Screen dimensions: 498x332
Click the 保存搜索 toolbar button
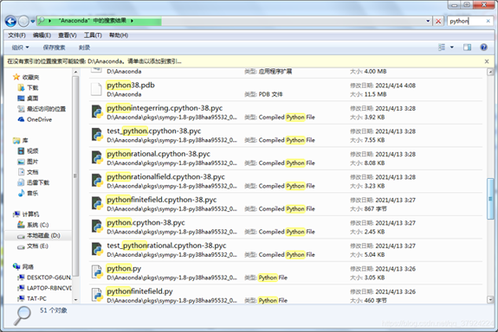tap(54, 48)
